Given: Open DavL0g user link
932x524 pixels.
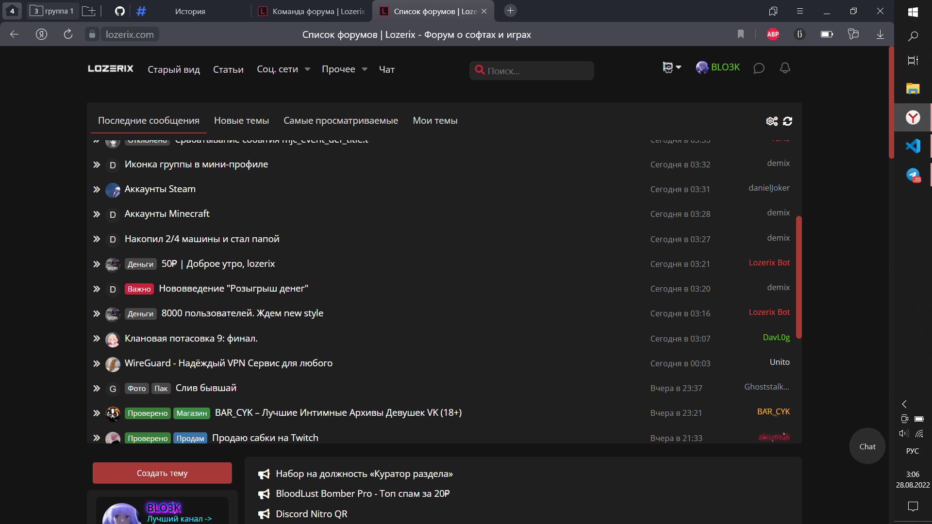Looking at the screenshot, I should click(x=776, y=337).
